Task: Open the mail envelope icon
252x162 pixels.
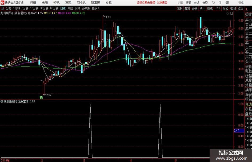Action: point(227,3)
